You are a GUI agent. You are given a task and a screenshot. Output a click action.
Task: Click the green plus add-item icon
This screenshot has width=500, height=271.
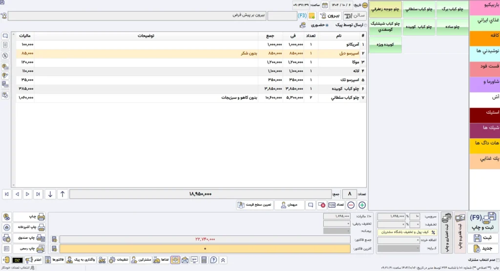(362, 205)
